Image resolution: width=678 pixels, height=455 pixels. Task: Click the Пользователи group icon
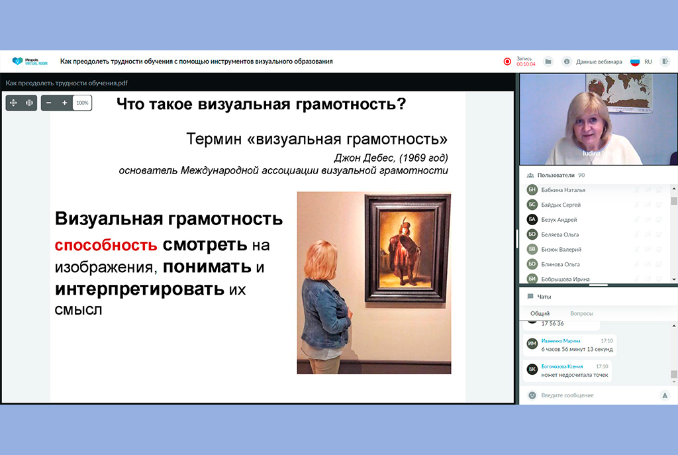530,175
